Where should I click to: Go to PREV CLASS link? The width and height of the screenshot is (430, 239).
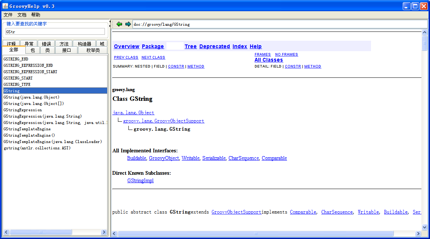click(x=126, y=58)
